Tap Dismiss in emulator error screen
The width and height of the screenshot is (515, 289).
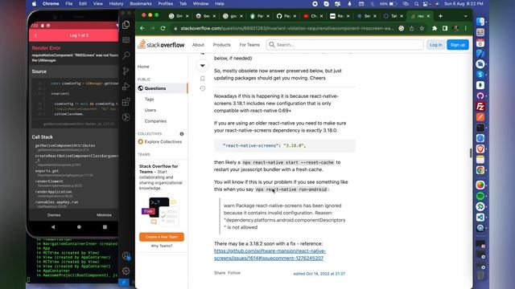54,215
